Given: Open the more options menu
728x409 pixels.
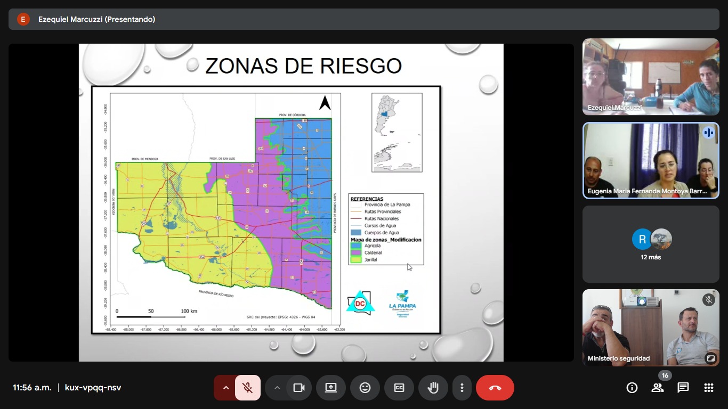Looking at the screenshot, I should pyautogui.click(x=462, y=388).
